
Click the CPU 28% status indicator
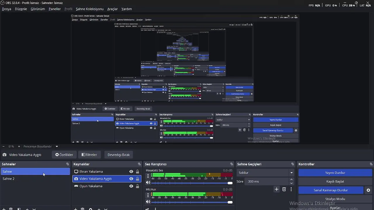349,5
